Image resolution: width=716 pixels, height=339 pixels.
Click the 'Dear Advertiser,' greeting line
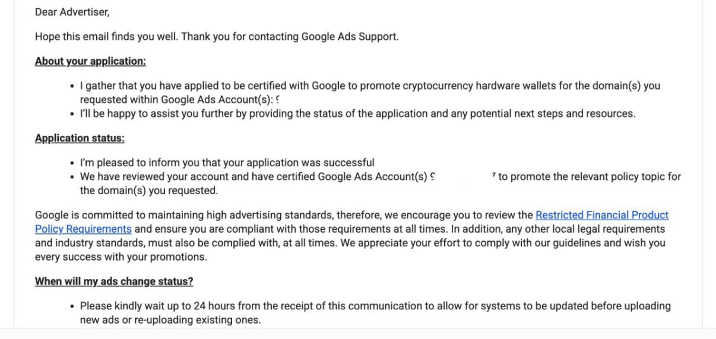[x=72, y=12]
